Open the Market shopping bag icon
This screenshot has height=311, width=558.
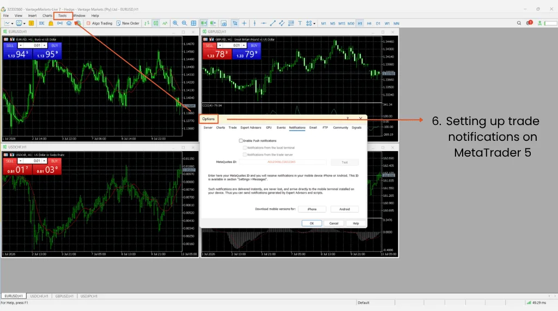[51, 23]
